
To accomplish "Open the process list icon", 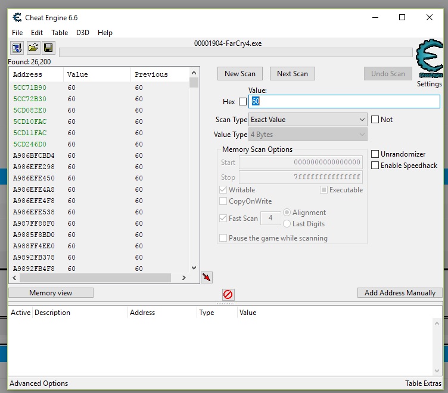I will click(17, 48).
